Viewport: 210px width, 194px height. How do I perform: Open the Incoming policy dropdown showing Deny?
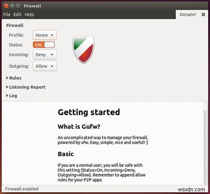pyautogui.click(x=45, y=54)
